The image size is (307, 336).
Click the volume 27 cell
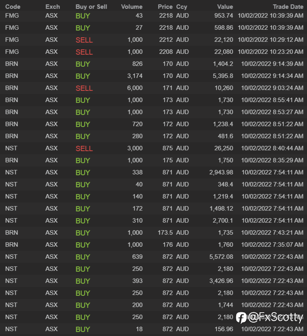[x=139, y=28]
